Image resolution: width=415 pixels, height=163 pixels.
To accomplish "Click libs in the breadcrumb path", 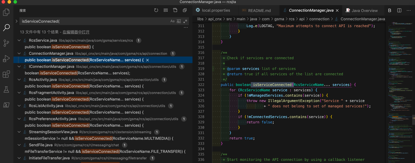I will click(200, 19).
